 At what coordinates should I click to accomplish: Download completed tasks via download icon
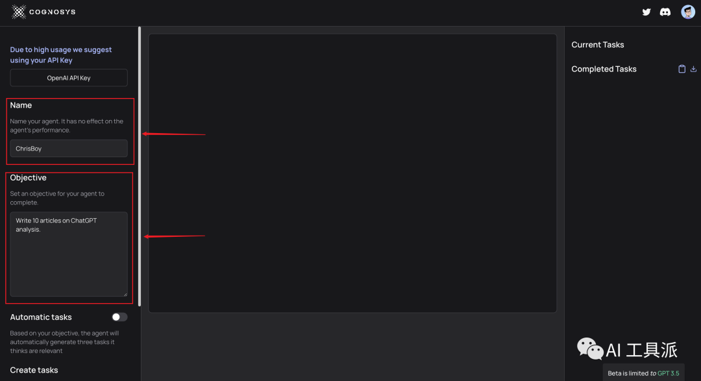tap(693, 69)
